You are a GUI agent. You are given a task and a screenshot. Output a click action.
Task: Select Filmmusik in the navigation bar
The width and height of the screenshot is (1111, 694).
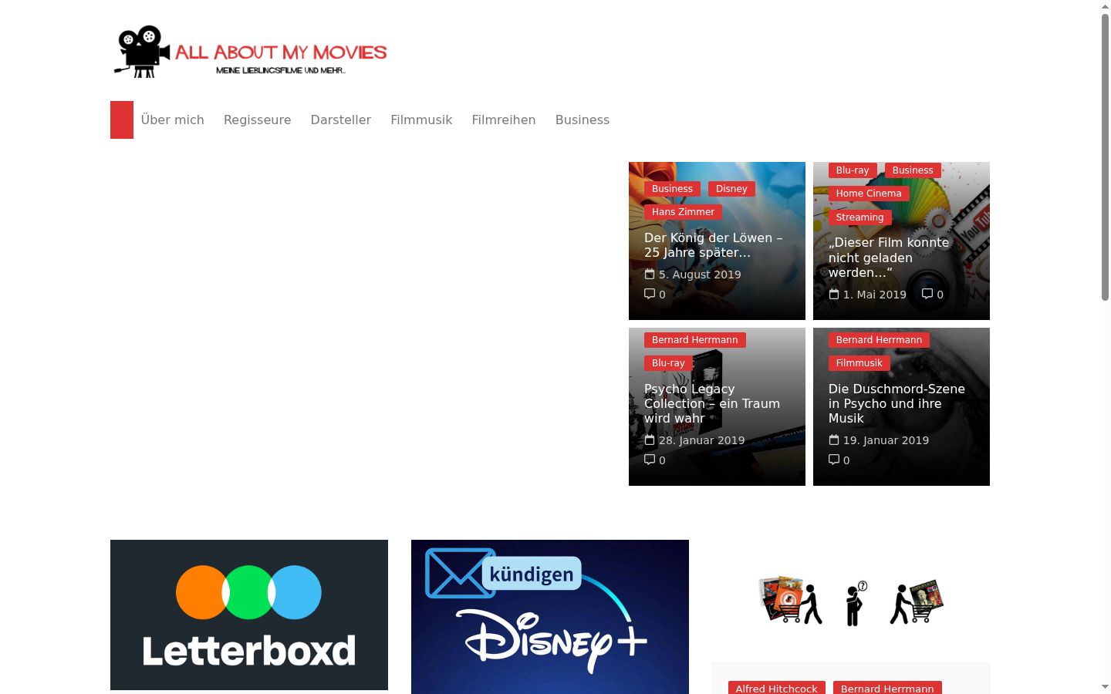click(x=421, y=120)
